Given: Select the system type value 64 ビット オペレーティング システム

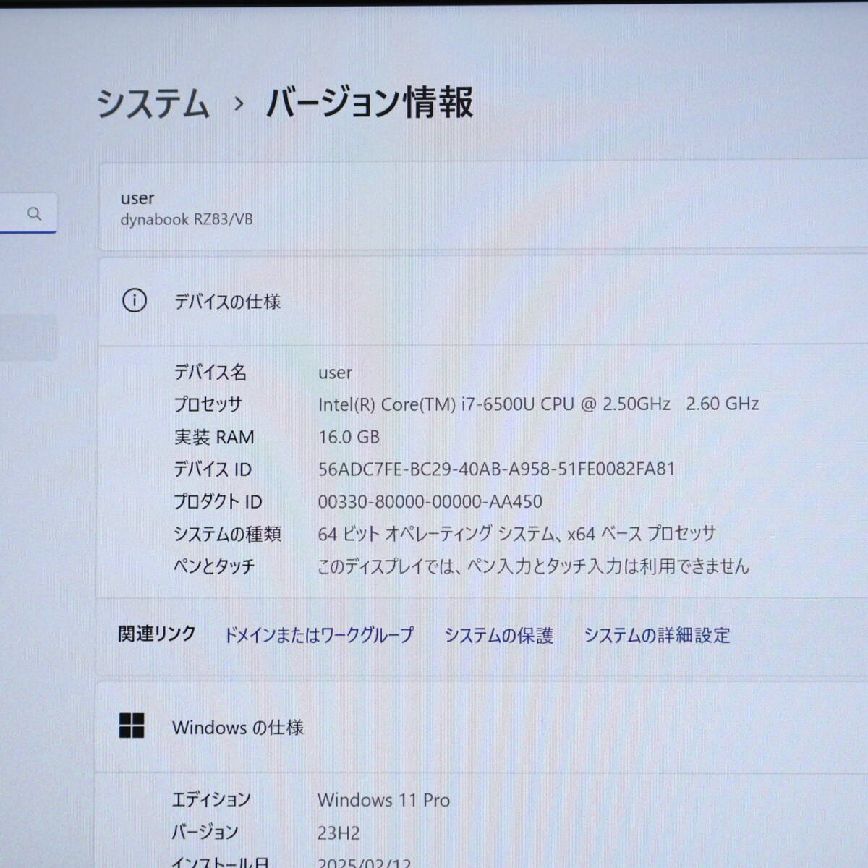Looking at the screenshot, I should pos(437,534).
